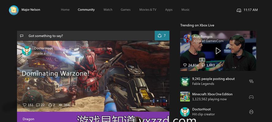Viewport: 272px width, 122px height.
Task: Click the Got something to say field
Action: click(86, 36)
